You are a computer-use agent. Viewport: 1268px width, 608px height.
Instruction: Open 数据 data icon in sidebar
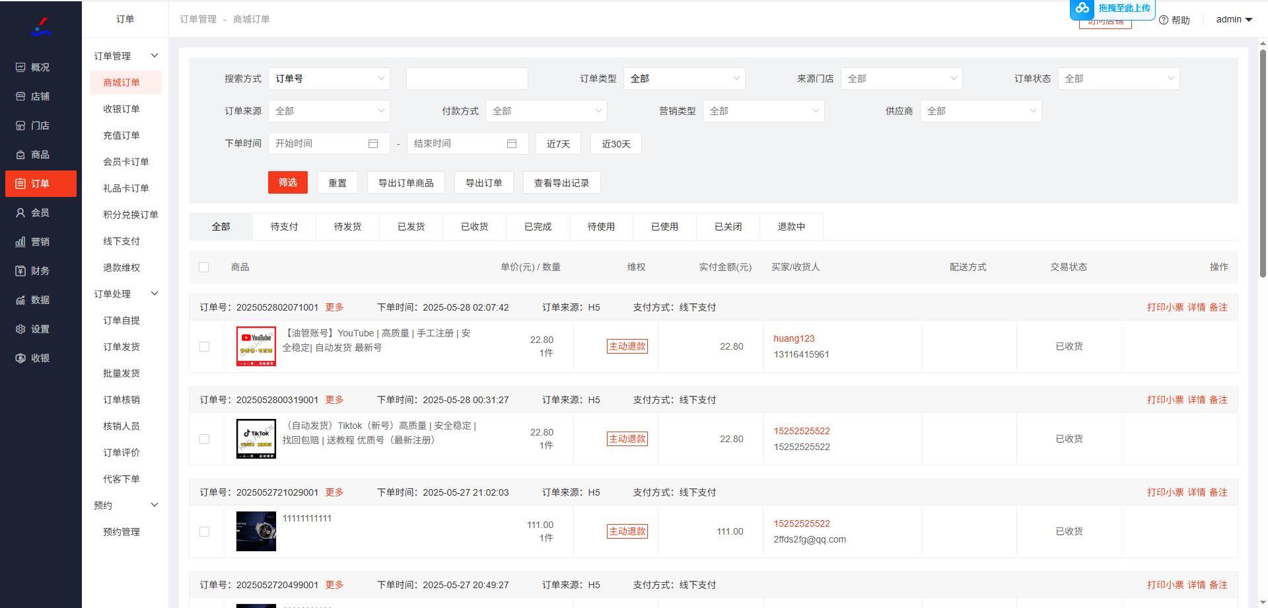point(20,300)
